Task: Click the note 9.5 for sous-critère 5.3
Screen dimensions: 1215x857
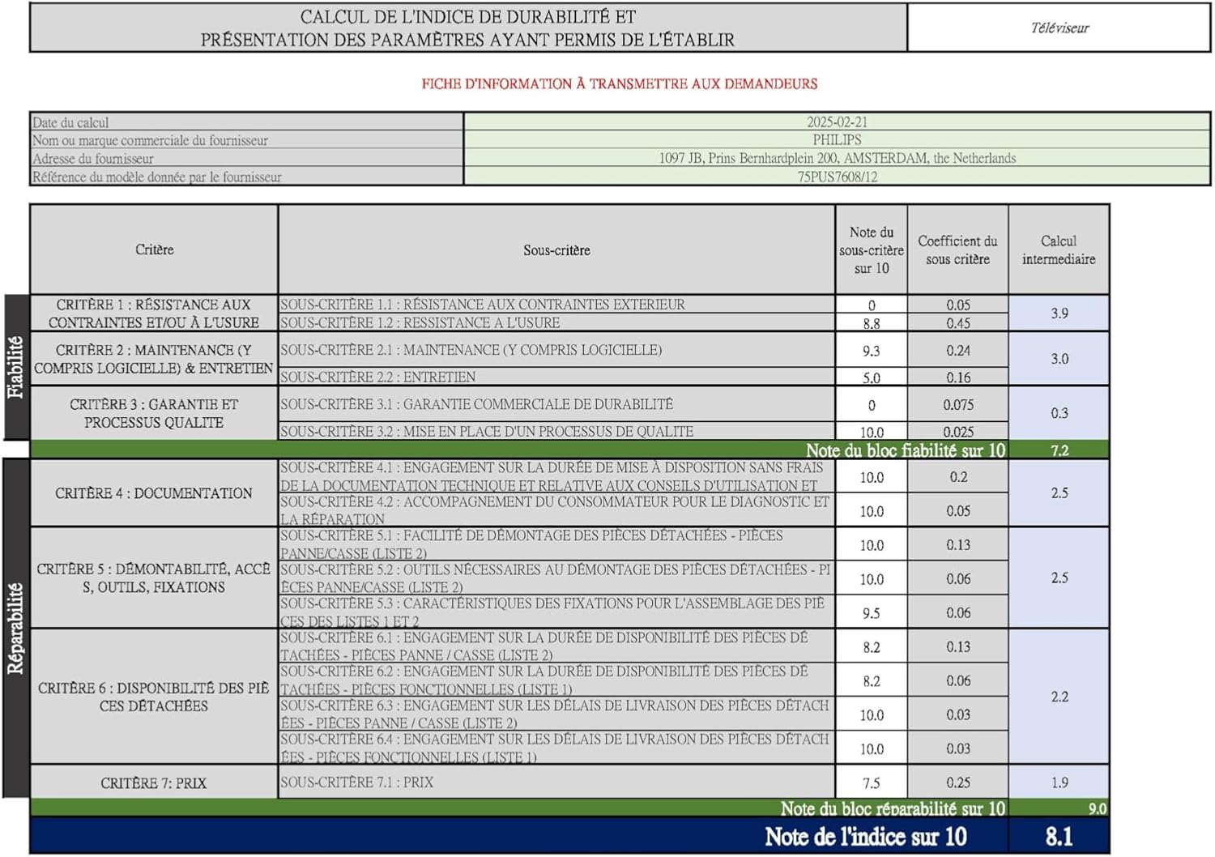Action: (872, 613)
